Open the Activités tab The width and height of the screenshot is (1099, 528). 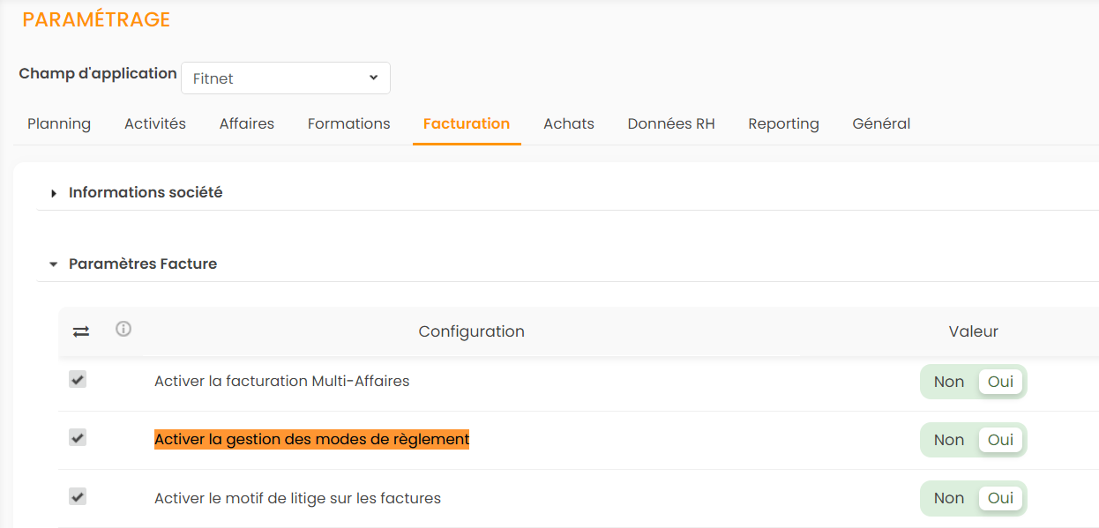point(155,123)
